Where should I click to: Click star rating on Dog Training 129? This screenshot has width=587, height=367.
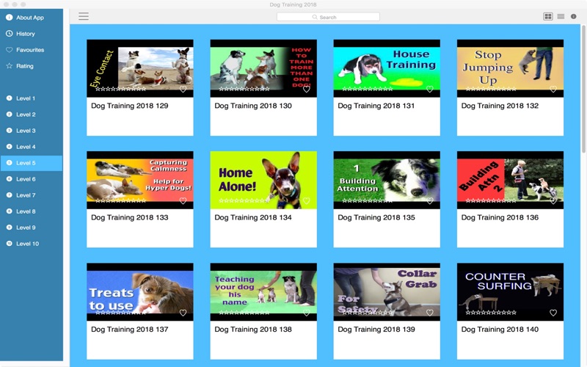pos(120,89)
